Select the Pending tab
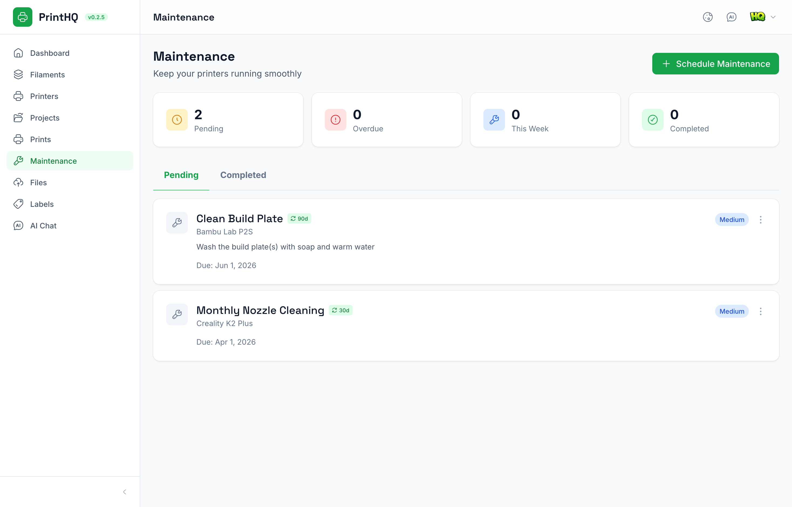This screenshot has height=507, width=792. pos(181,175)
